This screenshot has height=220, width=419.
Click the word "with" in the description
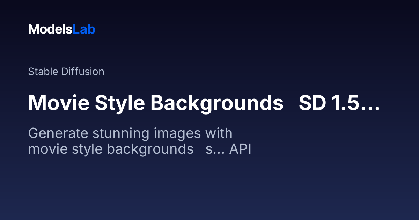click(x=219, y=133)
